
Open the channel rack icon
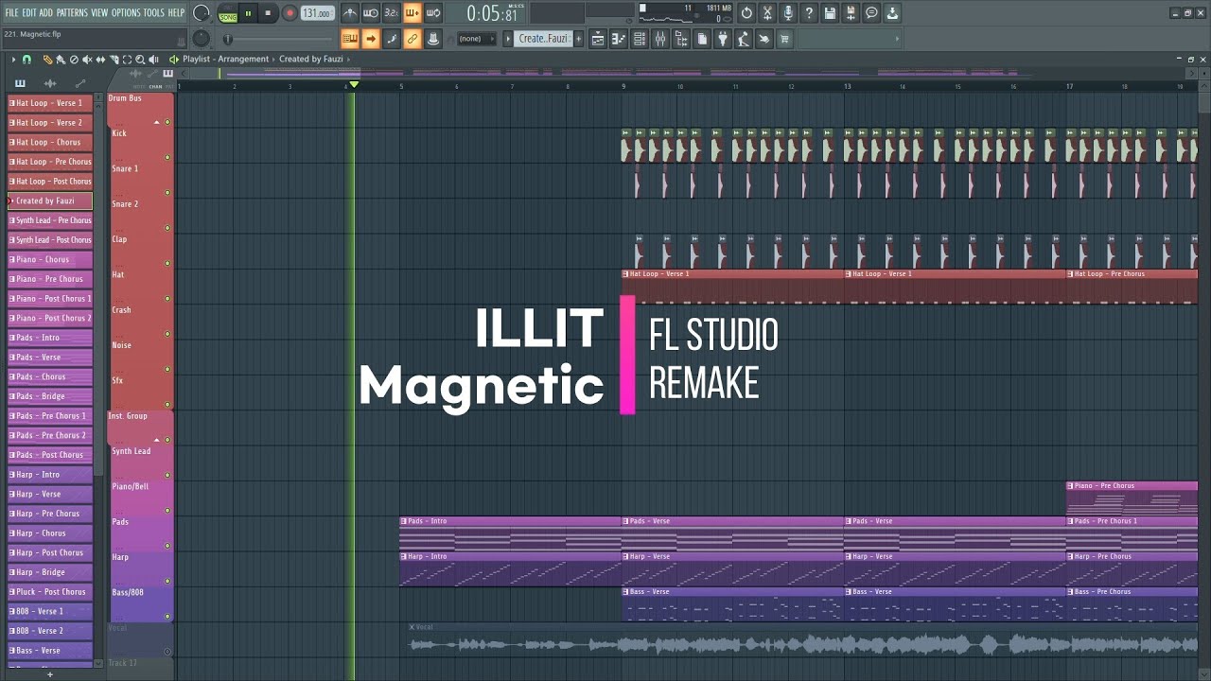[x=640, y=39]
